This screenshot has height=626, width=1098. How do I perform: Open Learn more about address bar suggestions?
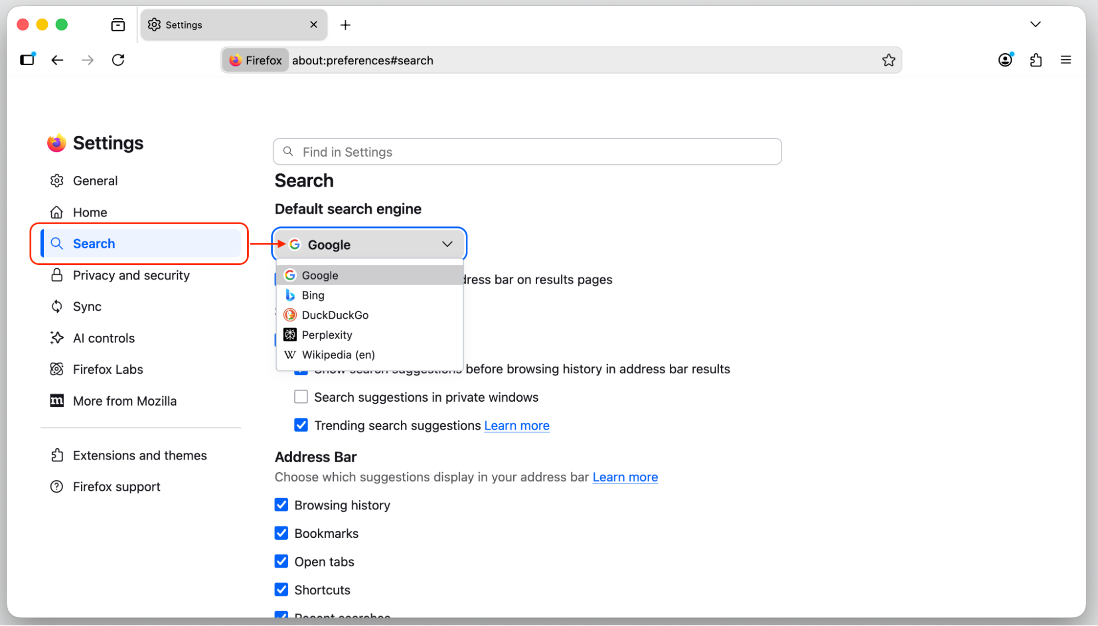(625, 477)
